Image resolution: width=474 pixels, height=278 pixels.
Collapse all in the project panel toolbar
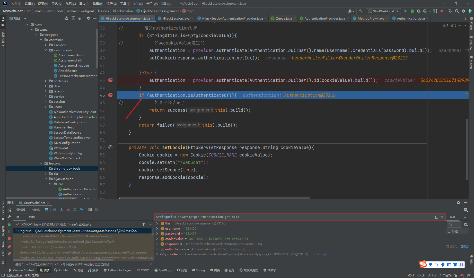[80, 18]
